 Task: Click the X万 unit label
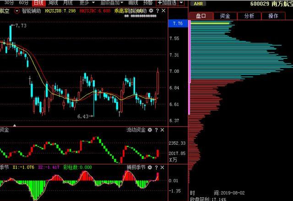pos(173,160)
